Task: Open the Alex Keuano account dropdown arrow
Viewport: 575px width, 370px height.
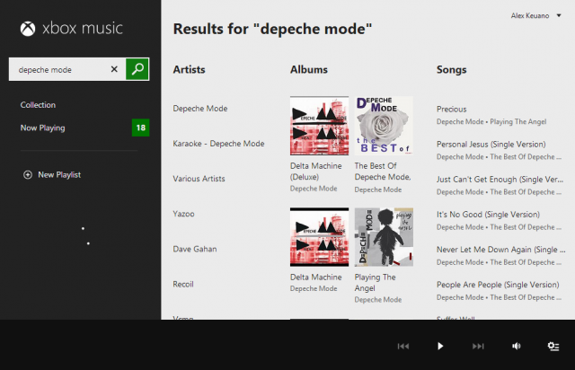Action: (559, 15)
